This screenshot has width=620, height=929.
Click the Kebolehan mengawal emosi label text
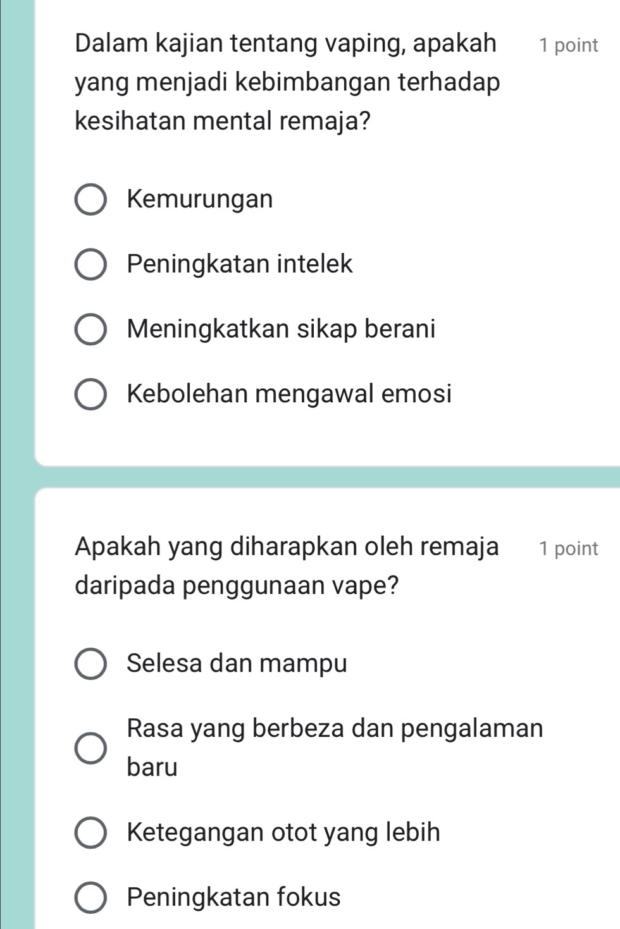pyautogui.click(x=289, y=393)
